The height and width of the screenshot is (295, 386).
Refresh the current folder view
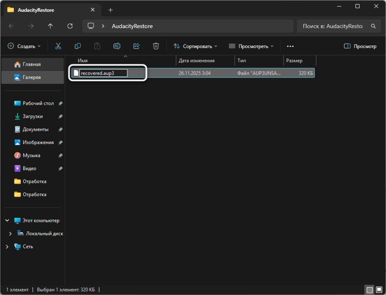70,26
